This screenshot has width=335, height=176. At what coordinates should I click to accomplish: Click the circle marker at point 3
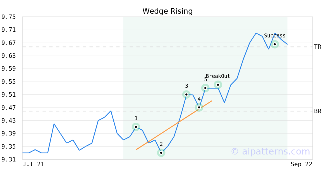[186, 94]
